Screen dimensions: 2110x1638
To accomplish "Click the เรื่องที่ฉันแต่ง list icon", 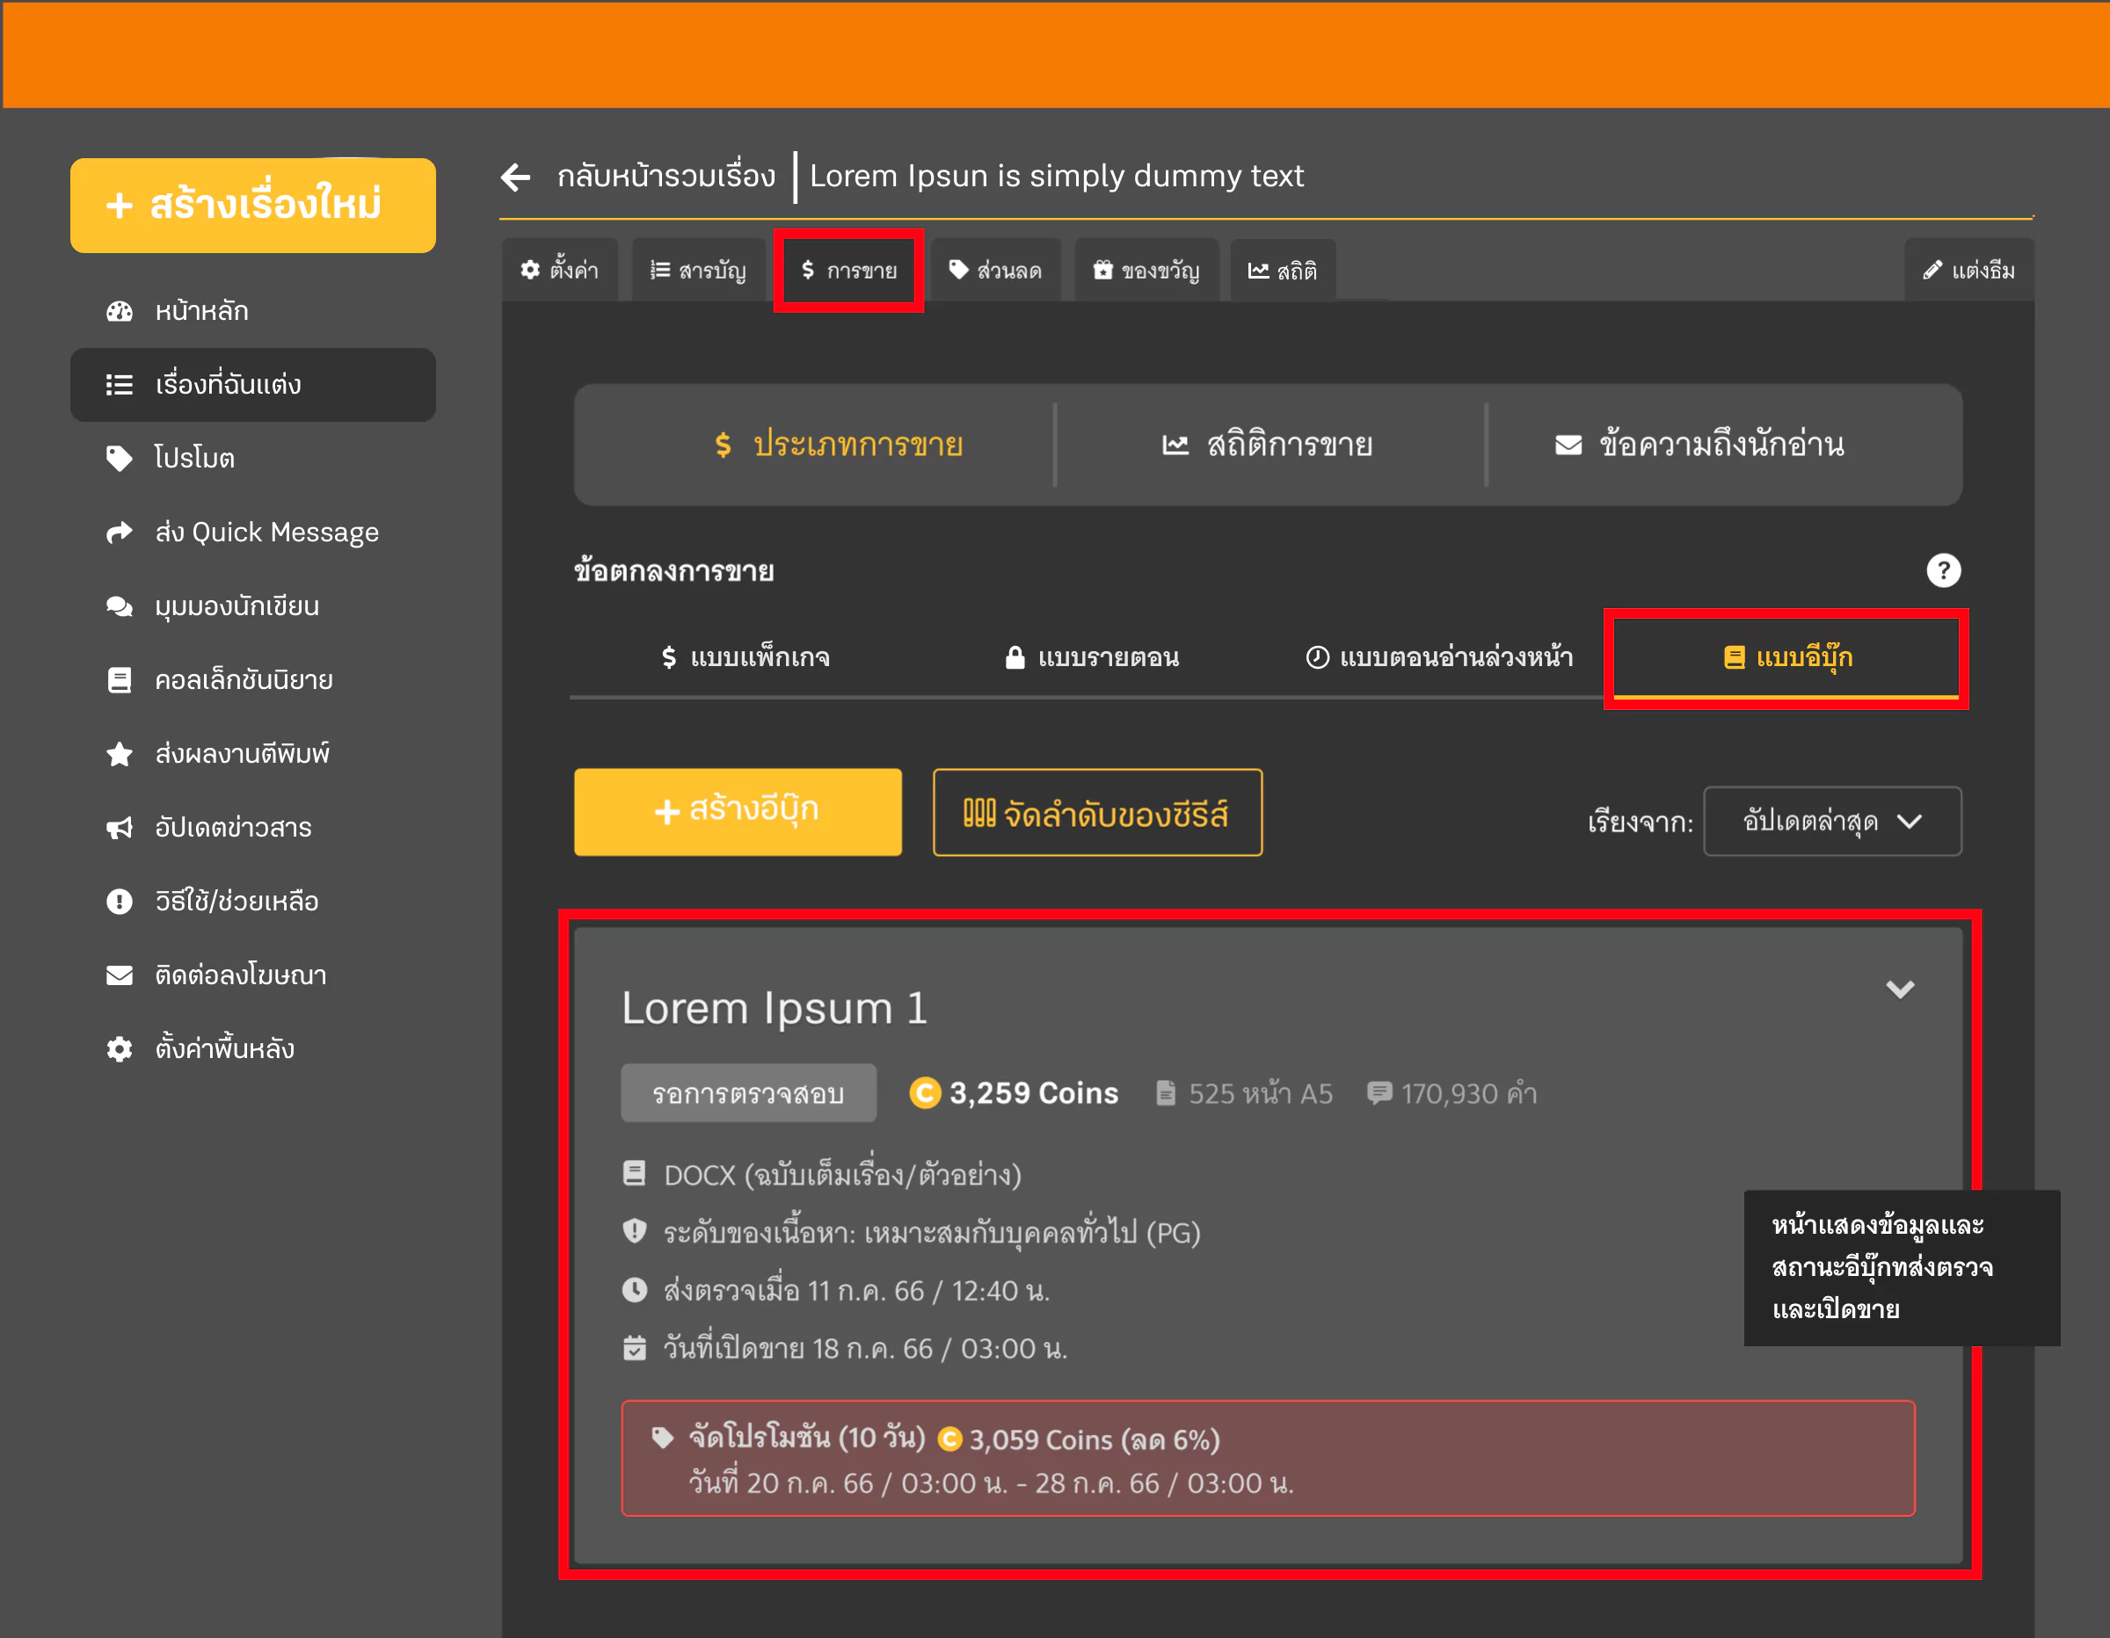I will pyautogui.click(x=119, y=384).
